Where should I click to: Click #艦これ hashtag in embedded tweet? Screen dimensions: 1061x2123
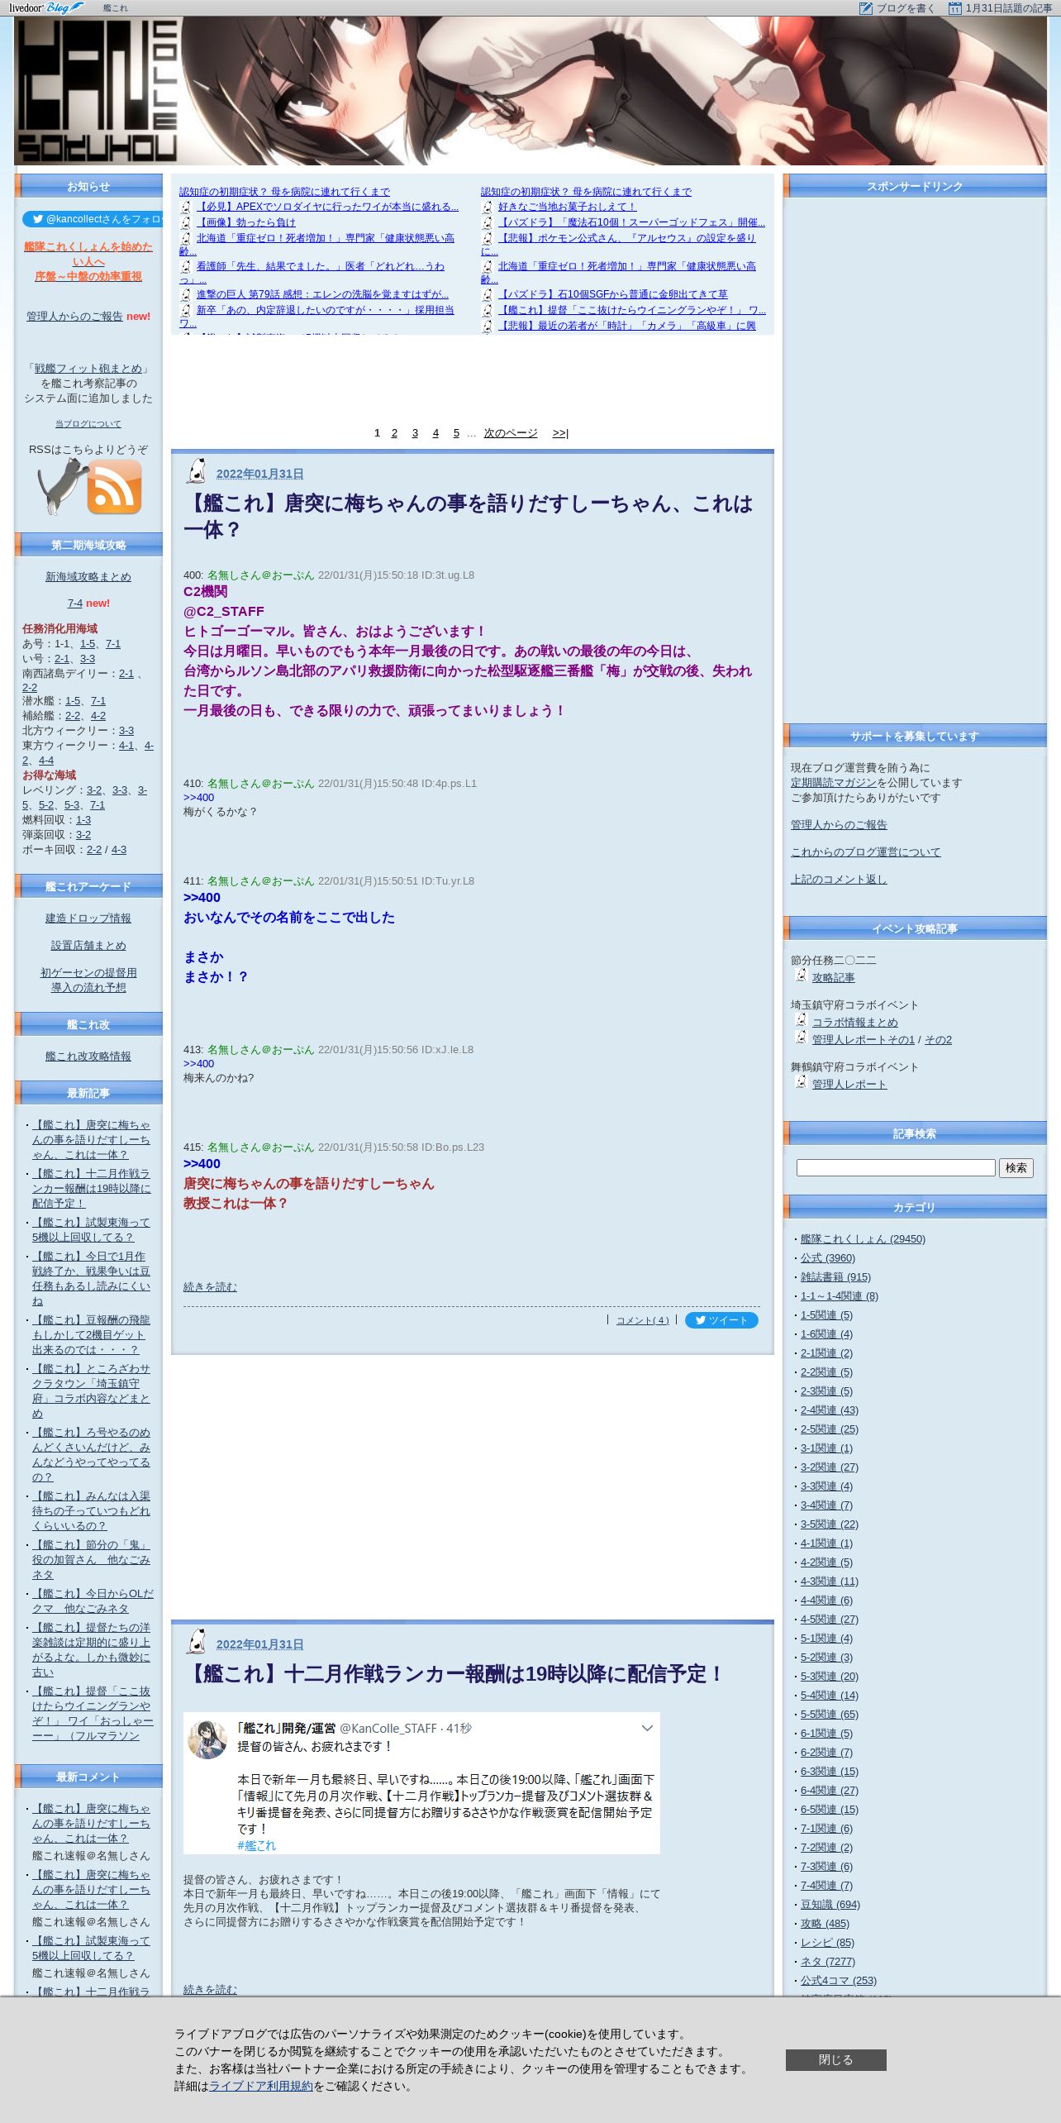tap(257, 1845)
